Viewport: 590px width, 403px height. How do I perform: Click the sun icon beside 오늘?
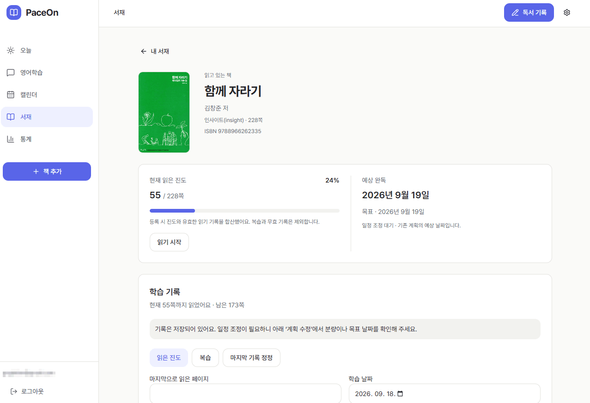pyautogui.click(x=11, y=50)
